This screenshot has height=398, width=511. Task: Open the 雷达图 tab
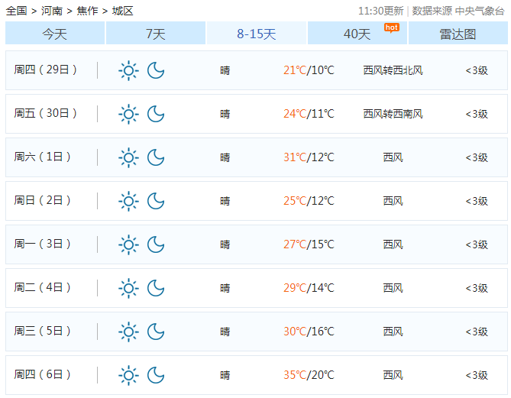[458, 34]
